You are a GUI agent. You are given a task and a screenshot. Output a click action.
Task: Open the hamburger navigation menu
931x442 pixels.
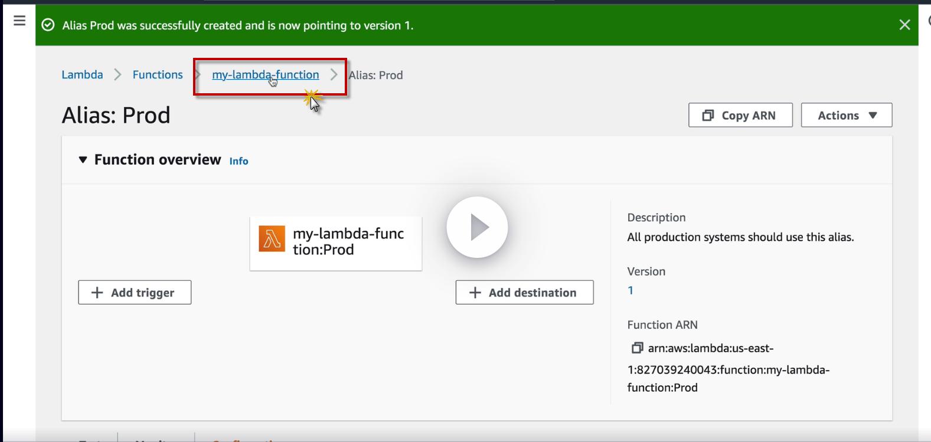pyautogui.click(x=19, y=21)
